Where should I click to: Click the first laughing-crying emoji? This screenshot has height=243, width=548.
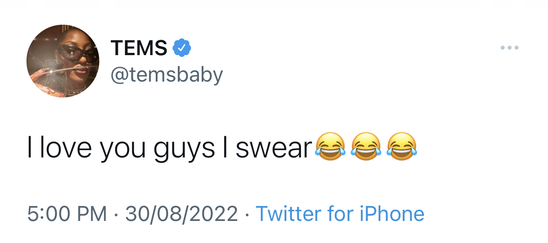click(330, 146)
